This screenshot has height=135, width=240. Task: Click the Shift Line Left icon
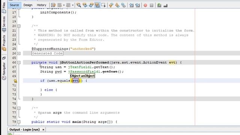[x=131, y=5]
